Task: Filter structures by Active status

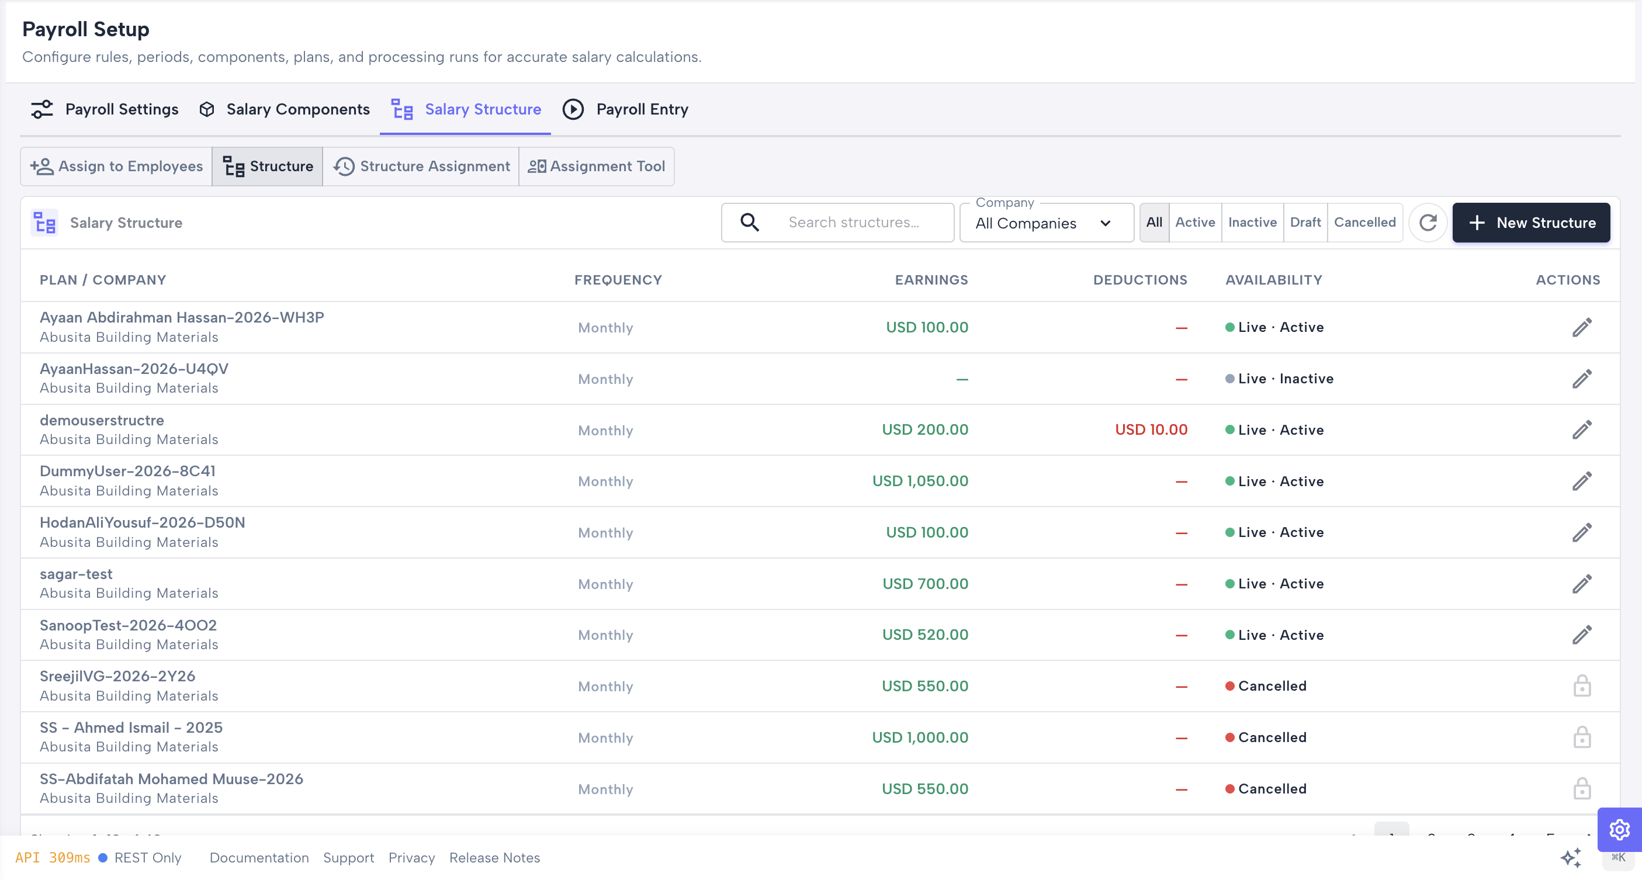Action: (x=1195, y=223)
